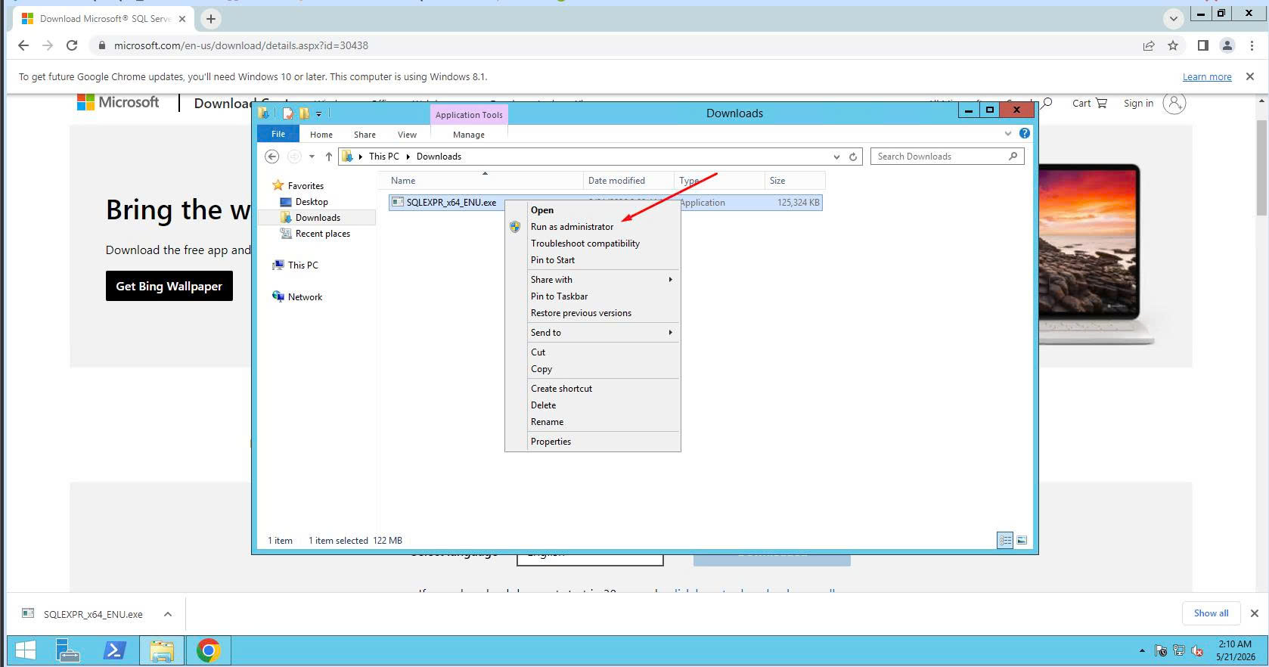Open Explorer help question mark icon
This screenshot has height=667, width=1269.
point(1025,133)
